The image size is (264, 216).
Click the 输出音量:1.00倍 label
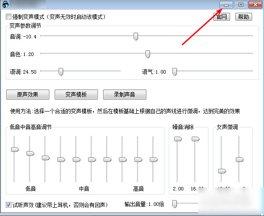click(144, 204)
